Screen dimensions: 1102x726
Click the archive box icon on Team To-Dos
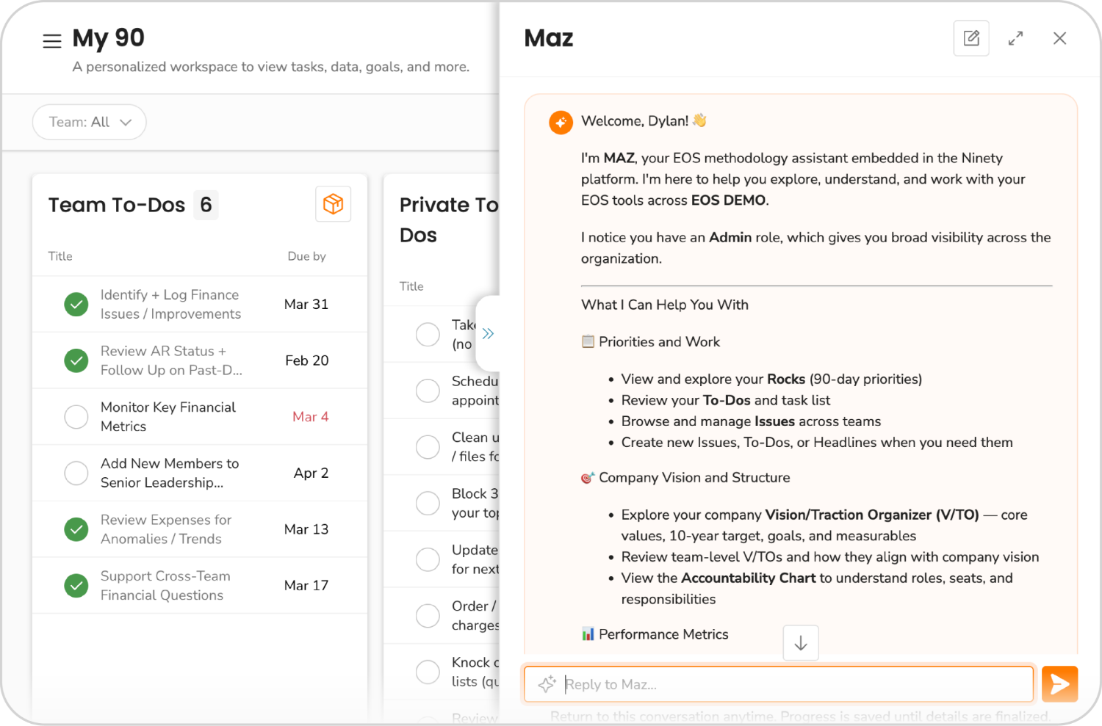333,204
